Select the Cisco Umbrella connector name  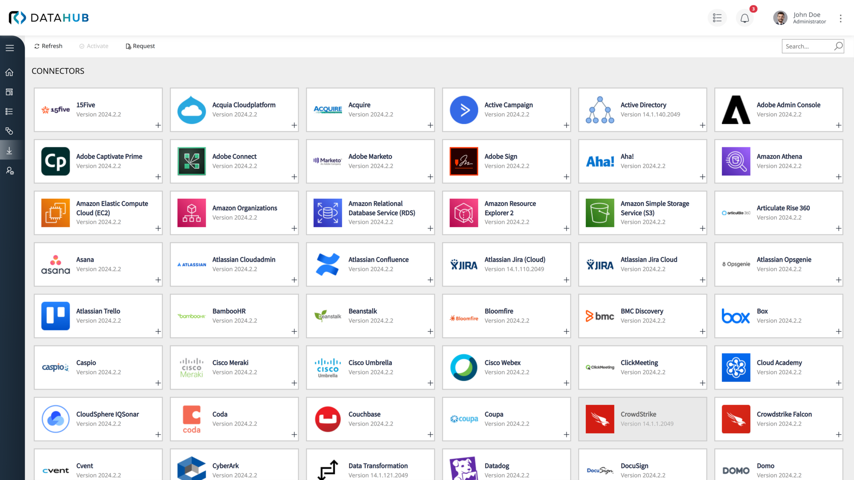pyautogui.click(x=370, y=363)
